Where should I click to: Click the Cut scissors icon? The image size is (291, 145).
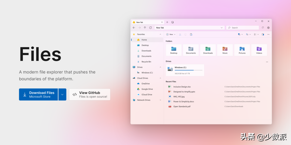pos(180,34)
